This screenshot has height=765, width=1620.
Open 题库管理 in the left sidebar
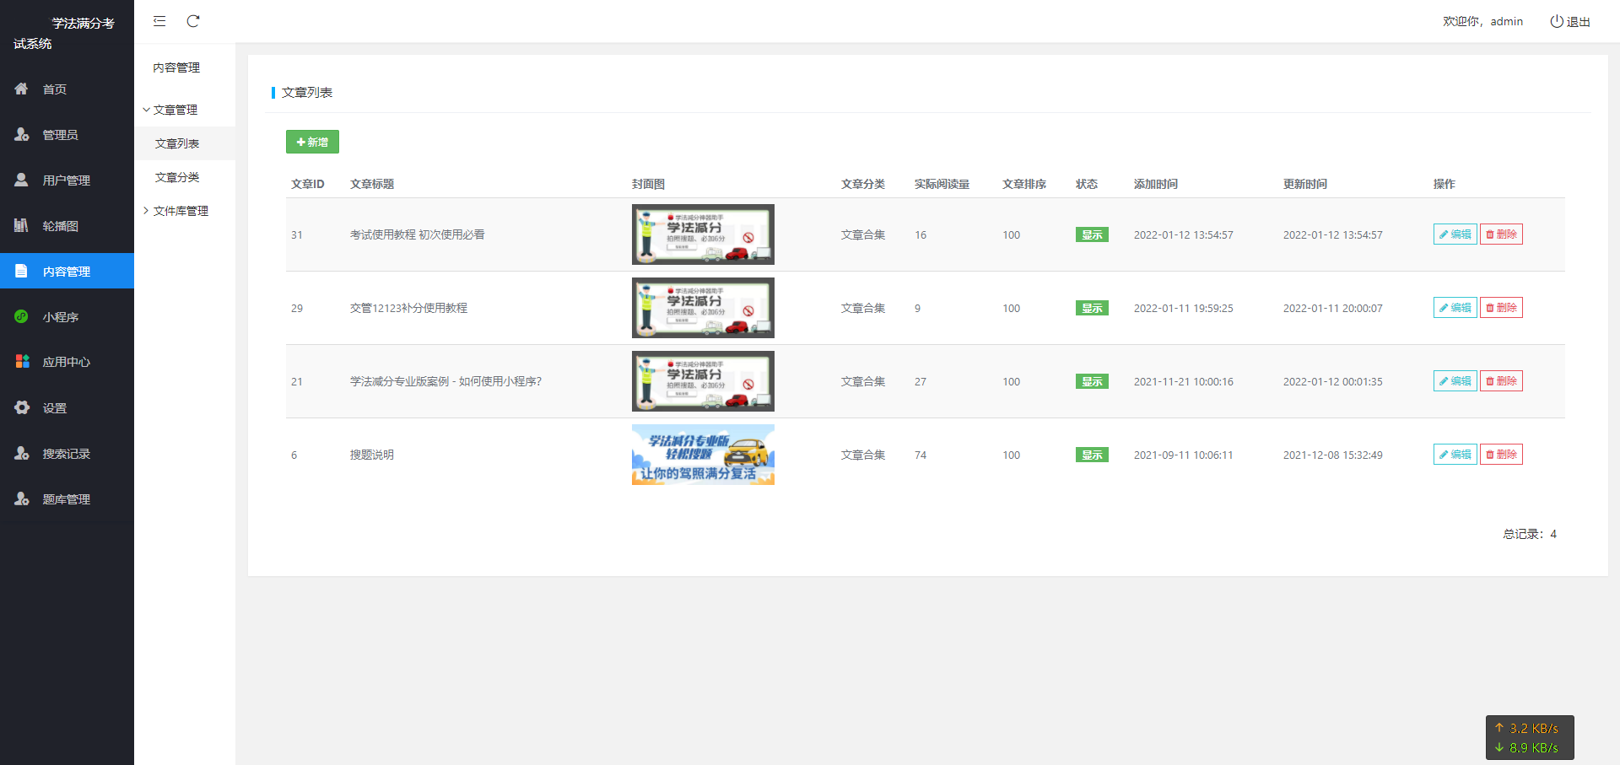66,499
